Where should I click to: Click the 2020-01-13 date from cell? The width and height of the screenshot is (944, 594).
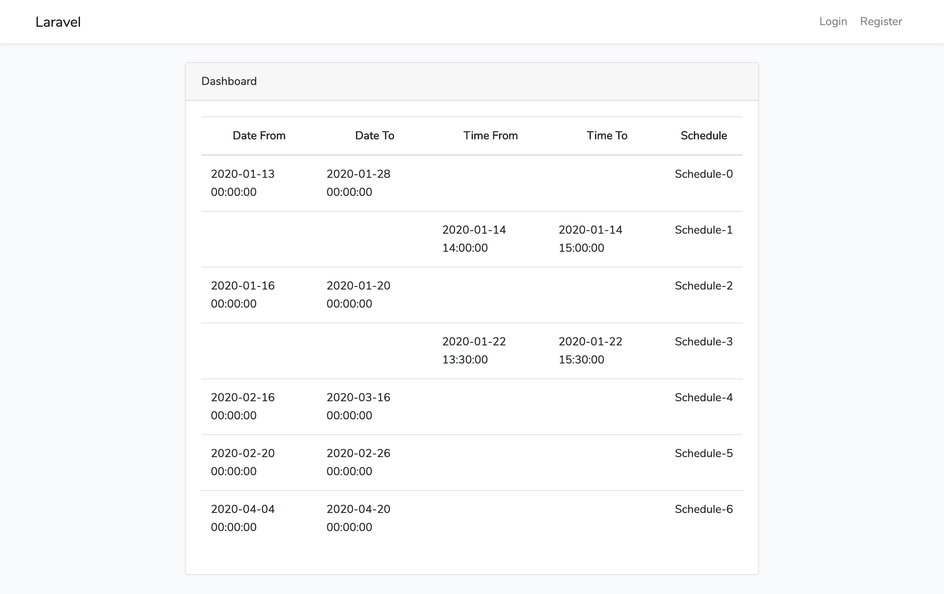tap(243, 183)
